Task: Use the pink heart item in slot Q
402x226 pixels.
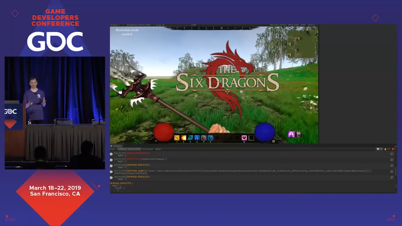Action: pyautogui.click(x=244, y=138)
